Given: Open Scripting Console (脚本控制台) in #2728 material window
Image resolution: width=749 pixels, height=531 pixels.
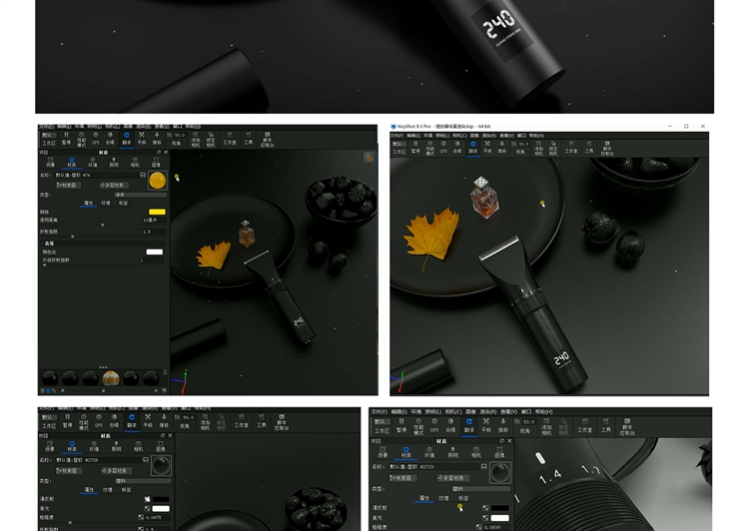Looking at the screenshot, I should (282, 422).
